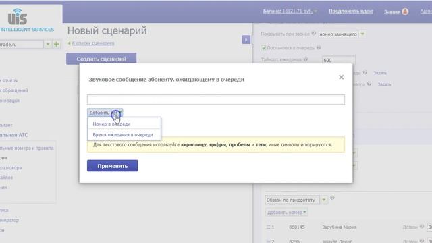Click the message text input field
This screenshot has width=432, height=243.
[216, 99]
